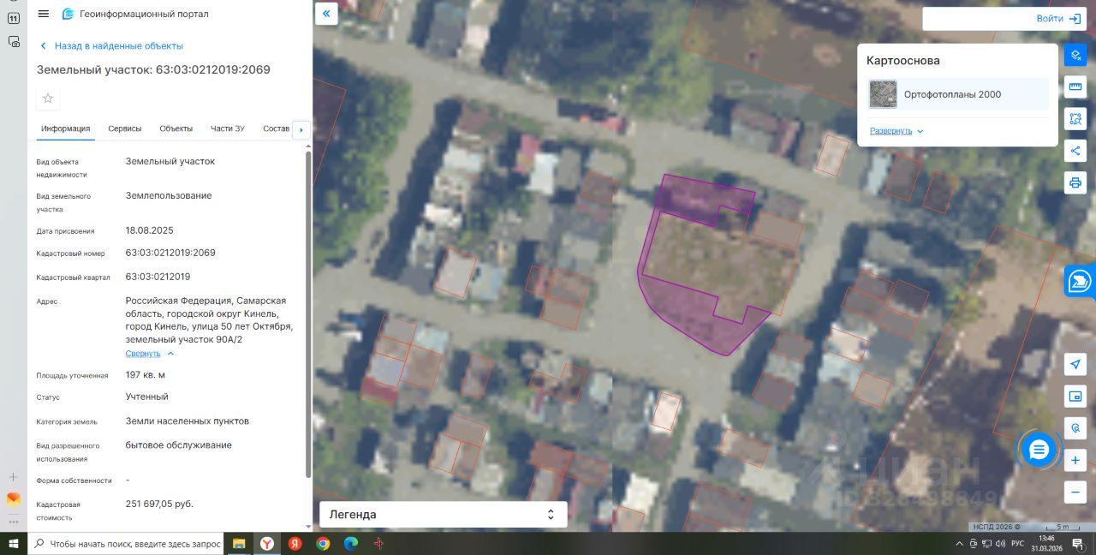This screenshot has height=555, width=1096.
Task: Click the login arrow icon beside Войти
Action: (x=1075, y=18)
